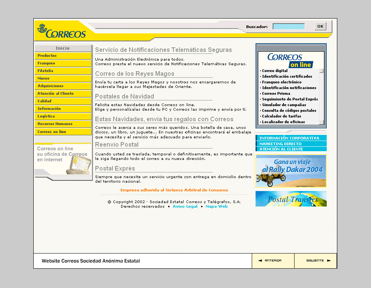Viewport: 371px width, 288px height.
Task: Click the SIGUIENTE navigation button
Action: pos(316,261)
